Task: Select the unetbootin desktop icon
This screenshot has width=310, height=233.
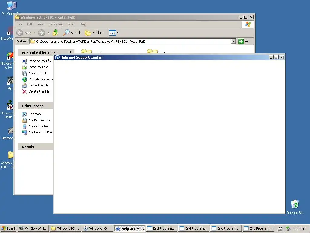Action: [8, 133]
